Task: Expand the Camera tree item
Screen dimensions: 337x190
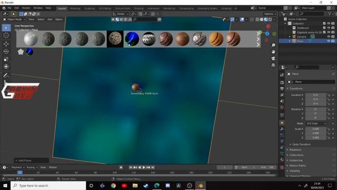Action: pyautogui.click(x=290, y=36)
